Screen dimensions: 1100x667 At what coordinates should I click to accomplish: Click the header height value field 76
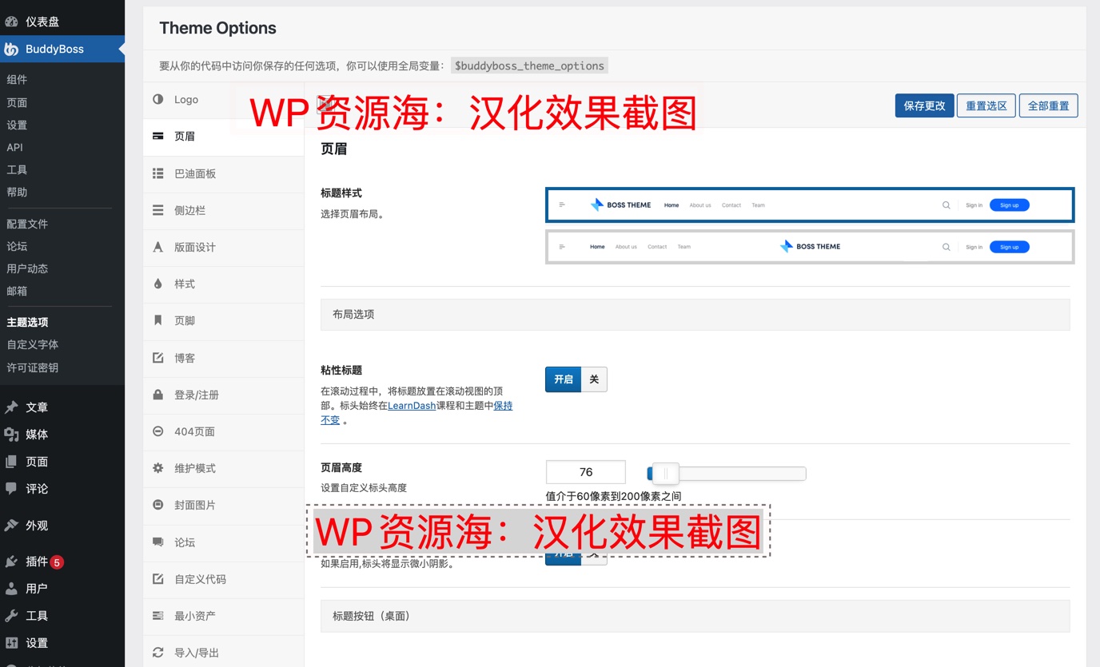tap(586, 472)
